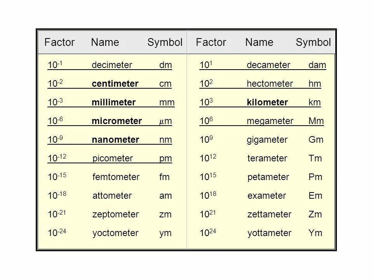Select the bold centimeter name
This screenshot has width=373, height=280.
[115, 84]
